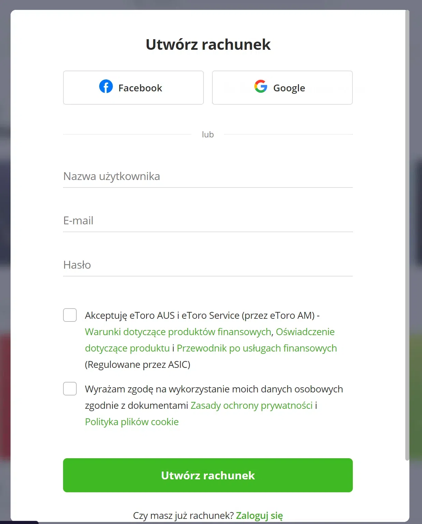Image resolution: width=422 pixels, height=524 pixels.
Task: Focus the Hasło password field
Action: 208,265
